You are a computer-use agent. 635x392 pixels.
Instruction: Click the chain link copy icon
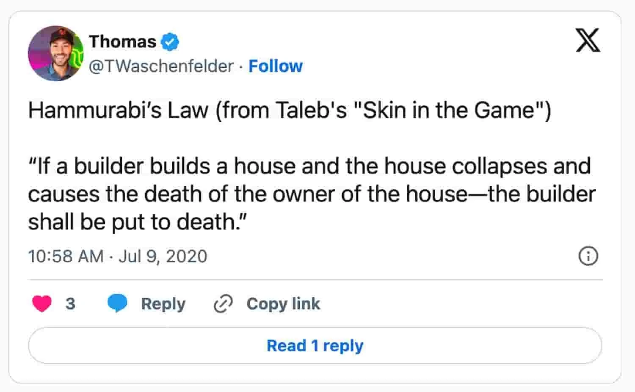[x=224, y=304]
